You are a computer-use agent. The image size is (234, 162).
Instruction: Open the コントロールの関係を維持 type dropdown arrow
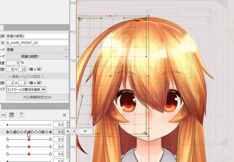click(x=44, y=90)
